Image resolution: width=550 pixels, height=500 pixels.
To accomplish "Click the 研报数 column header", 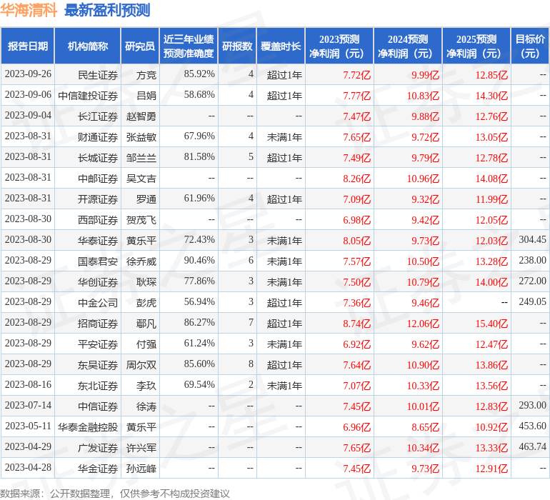I will pos(237,46).
